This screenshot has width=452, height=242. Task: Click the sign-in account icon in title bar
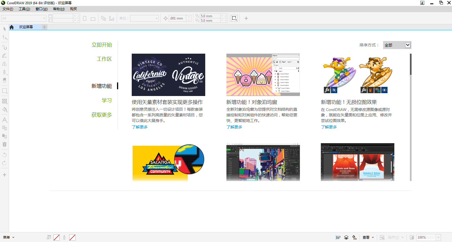point(422,3)
